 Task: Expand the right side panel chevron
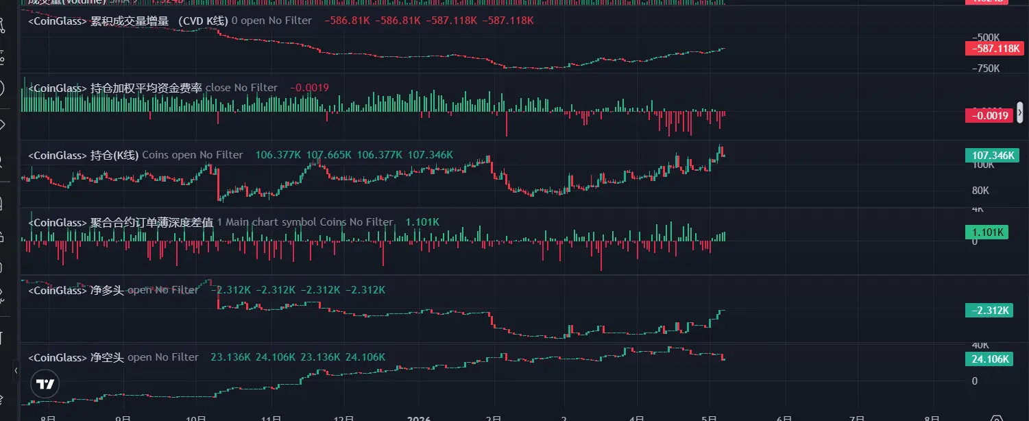tap(1019, 112)
